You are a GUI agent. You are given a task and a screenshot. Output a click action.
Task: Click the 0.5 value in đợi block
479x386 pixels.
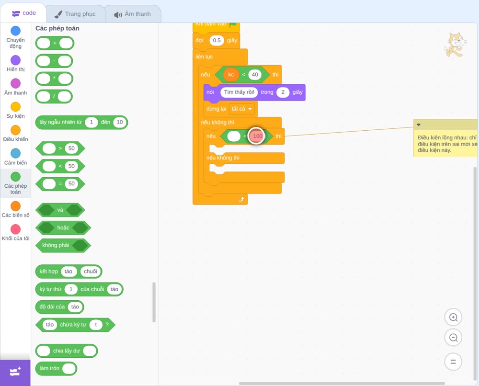(217, 40)
